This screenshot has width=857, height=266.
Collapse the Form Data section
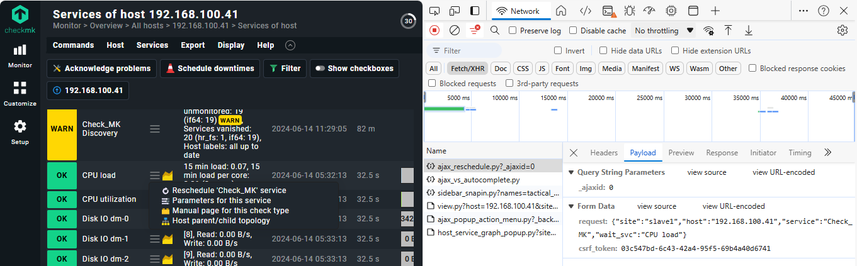click(571, 206)
